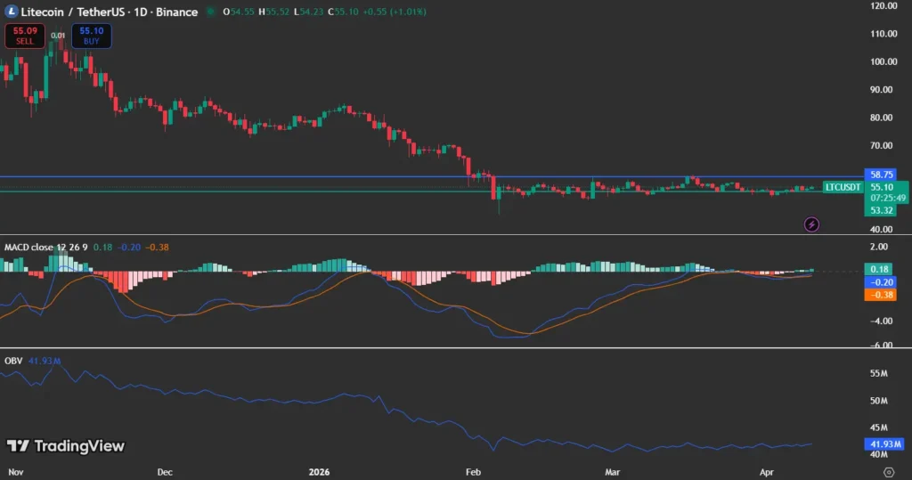Click the red SELL 55.09 button
Viewport: 912px width, 480px height.
[25, 36]
